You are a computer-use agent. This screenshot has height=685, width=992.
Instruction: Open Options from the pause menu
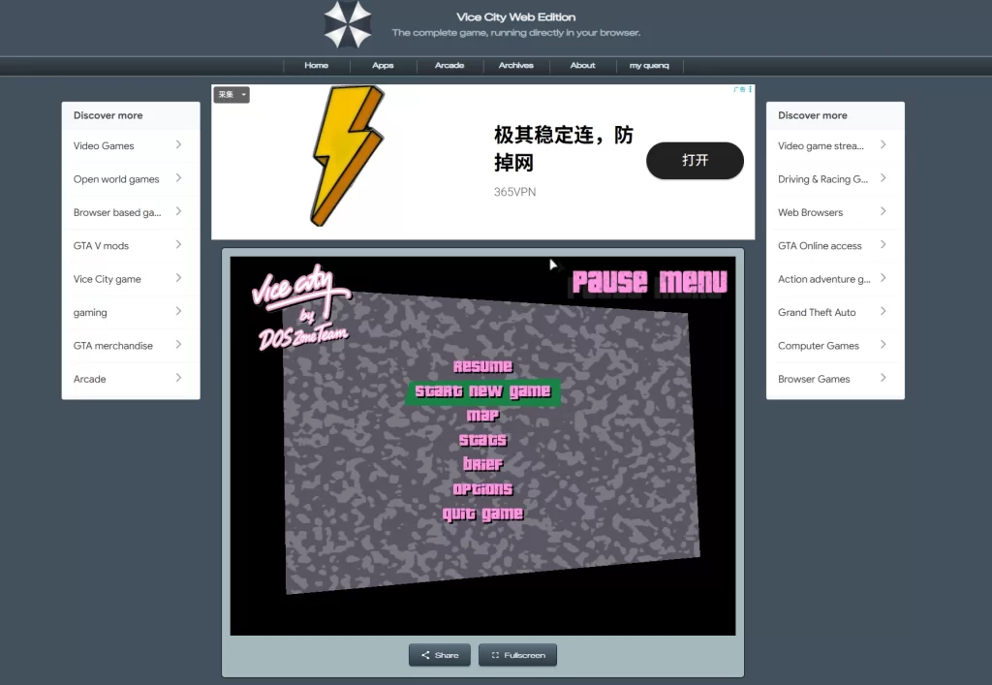pos(482,489)
